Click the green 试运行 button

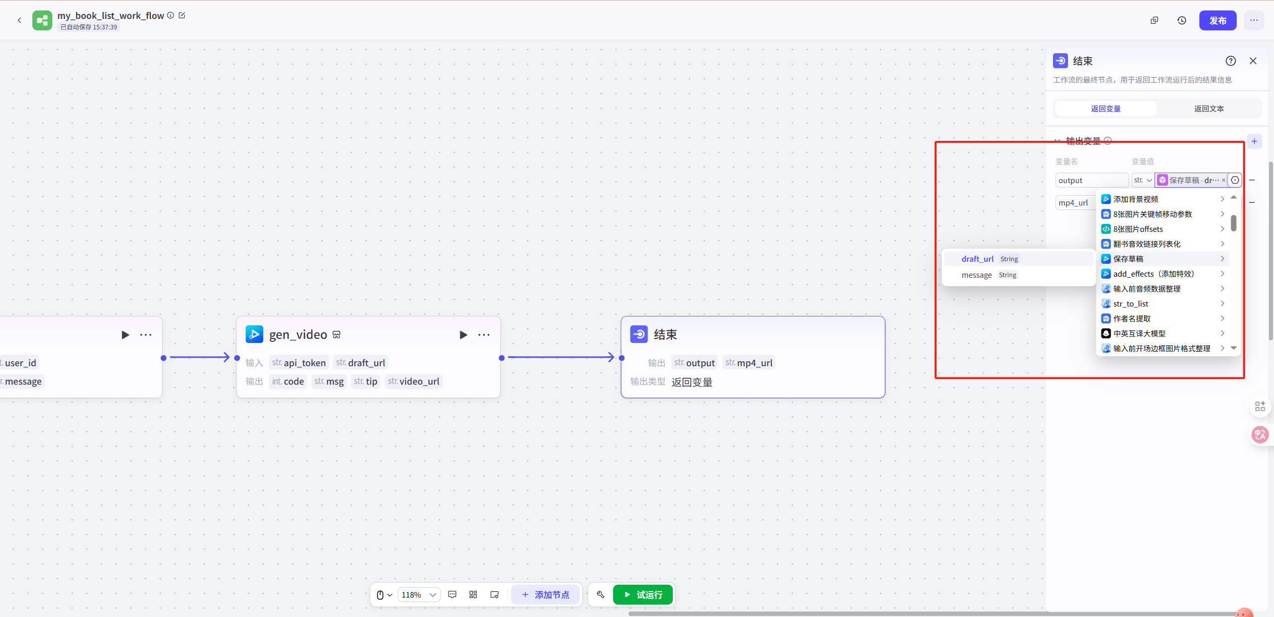pyautogui.click(x=643, y=595)
